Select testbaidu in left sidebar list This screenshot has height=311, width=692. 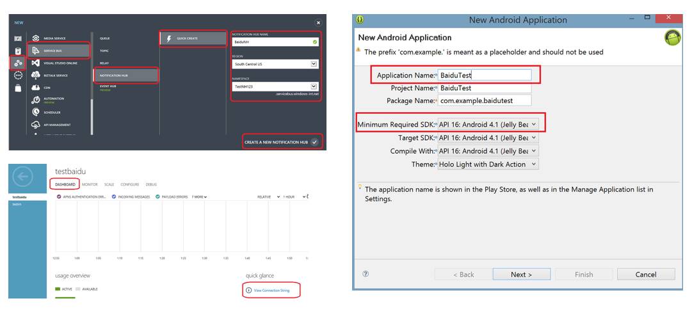pos(28,197)
